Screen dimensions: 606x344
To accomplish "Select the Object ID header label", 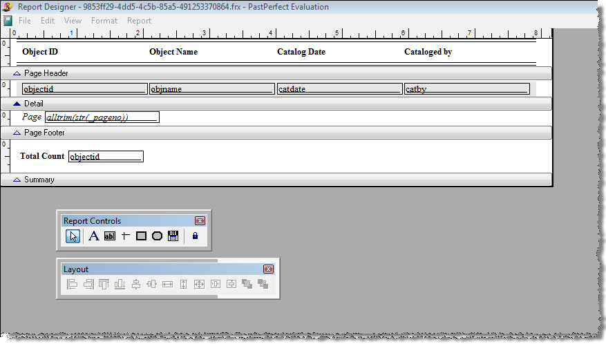I will pos(40,52).
